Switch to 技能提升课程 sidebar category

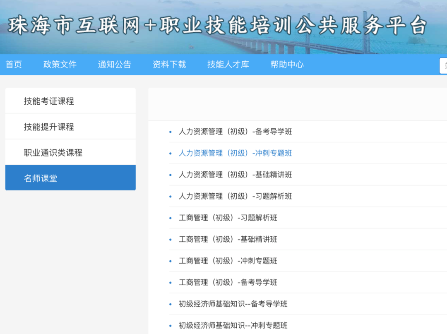coord(49,127)
